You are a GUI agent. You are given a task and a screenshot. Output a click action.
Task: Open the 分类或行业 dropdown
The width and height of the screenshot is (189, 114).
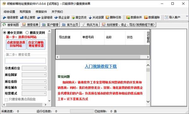click(x=34, y=68)
